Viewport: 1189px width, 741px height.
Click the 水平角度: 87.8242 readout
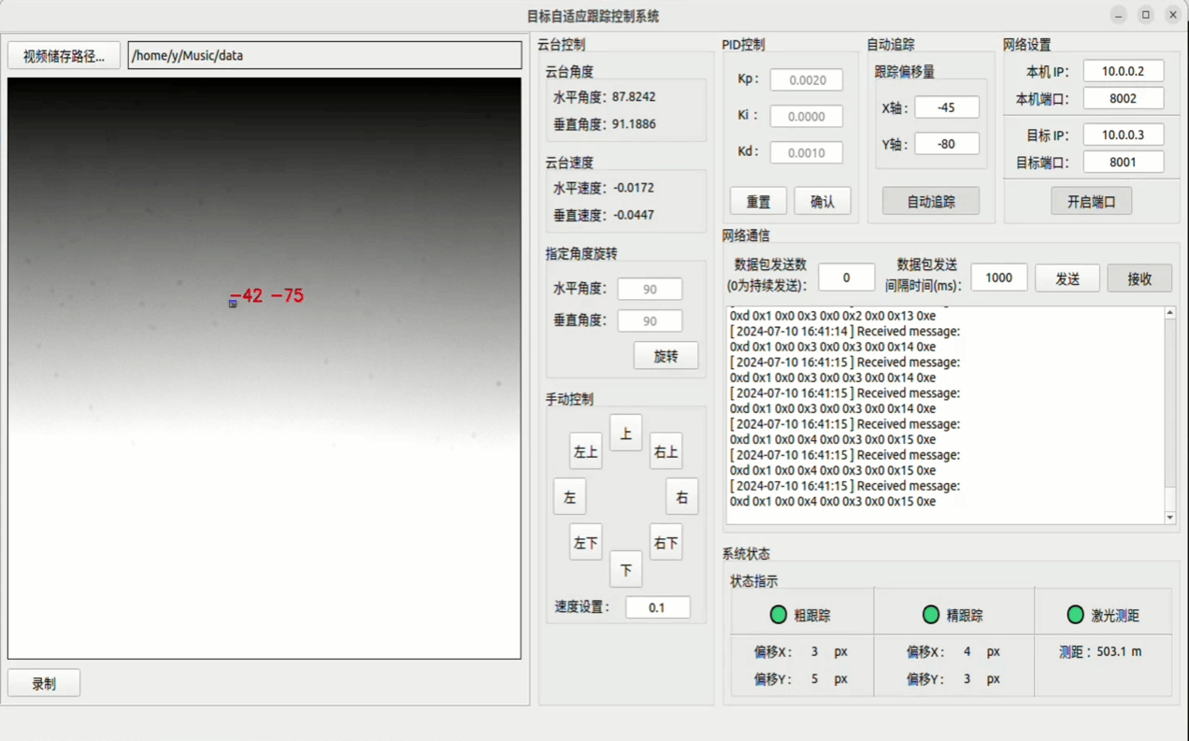pyautogui.click(x=605, y=96)
